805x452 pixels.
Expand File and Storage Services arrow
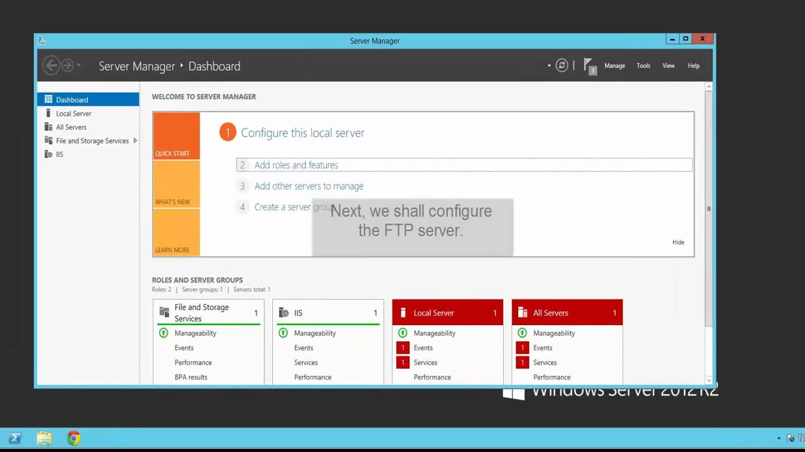pos(135,141)
